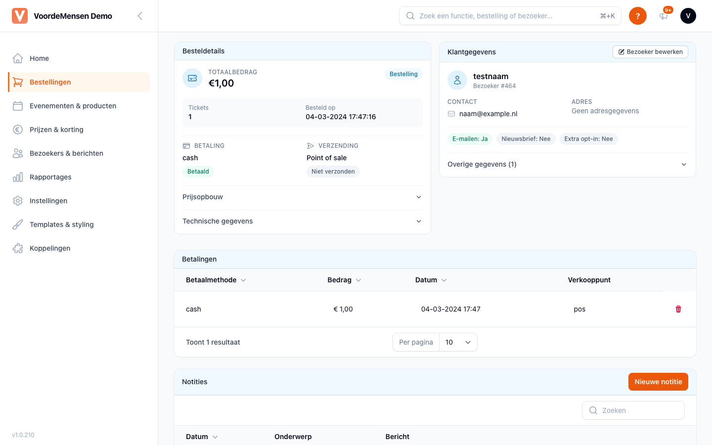Click the ticket icon beside Totaalbedrag

[192, 78]
